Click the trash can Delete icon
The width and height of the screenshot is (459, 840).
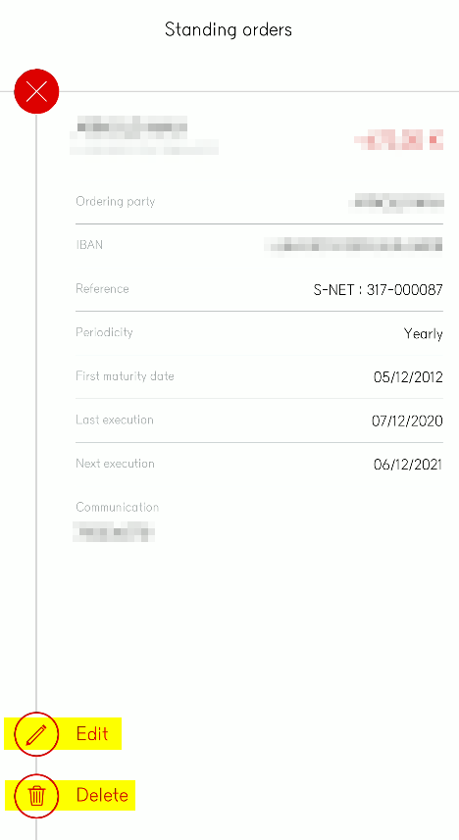coord(36,796)
